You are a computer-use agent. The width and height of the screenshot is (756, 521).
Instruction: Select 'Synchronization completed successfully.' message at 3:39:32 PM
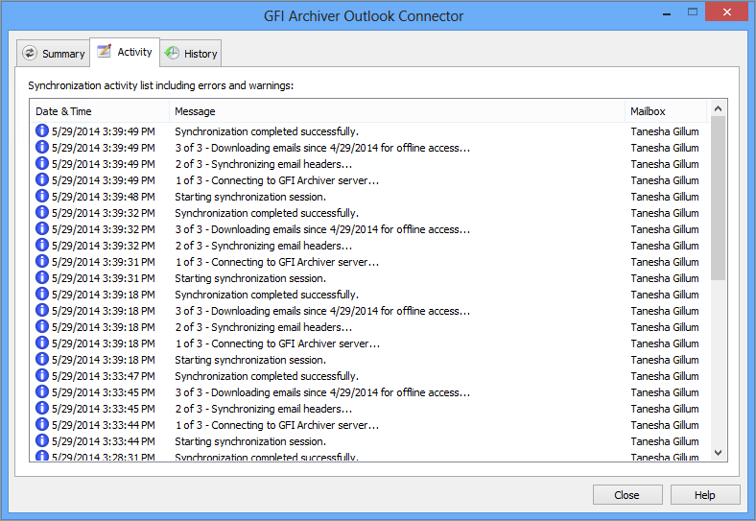267,213
